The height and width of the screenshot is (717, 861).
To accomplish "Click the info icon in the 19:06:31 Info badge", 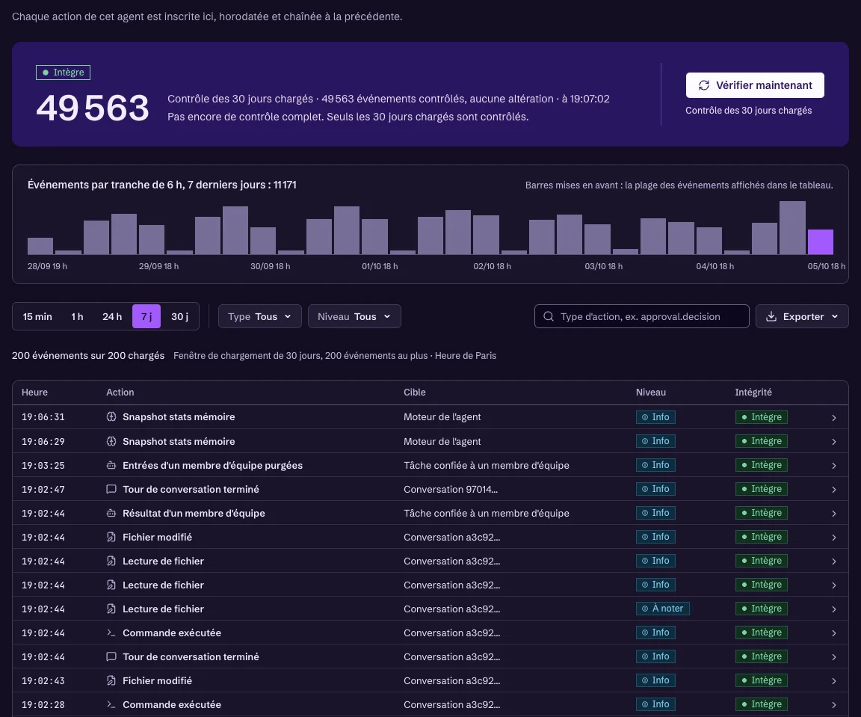I will click(645, 417).
